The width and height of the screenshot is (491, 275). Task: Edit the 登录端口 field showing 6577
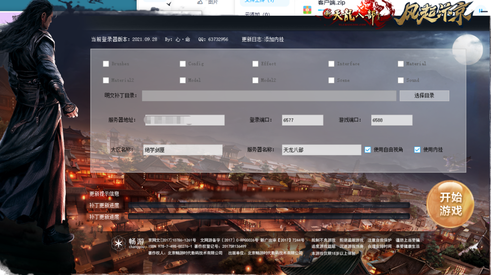click(303, 120)
